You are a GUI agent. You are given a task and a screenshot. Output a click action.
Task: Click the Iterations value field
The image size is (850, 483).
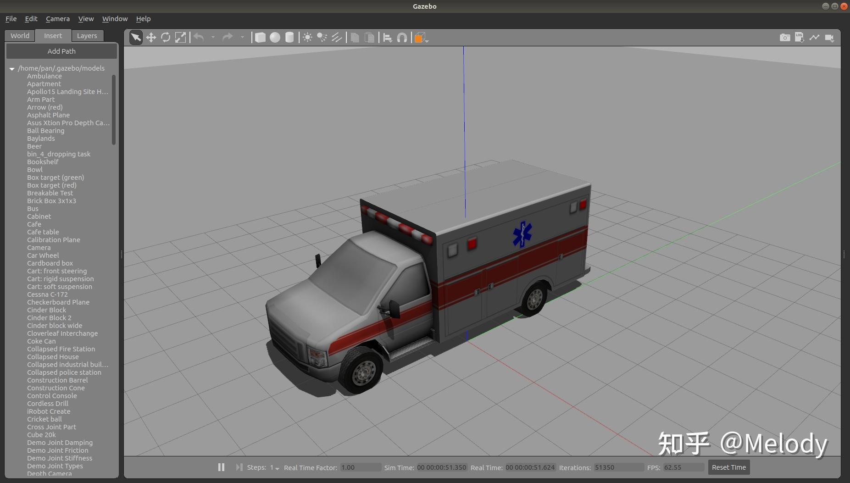point(619,467)
